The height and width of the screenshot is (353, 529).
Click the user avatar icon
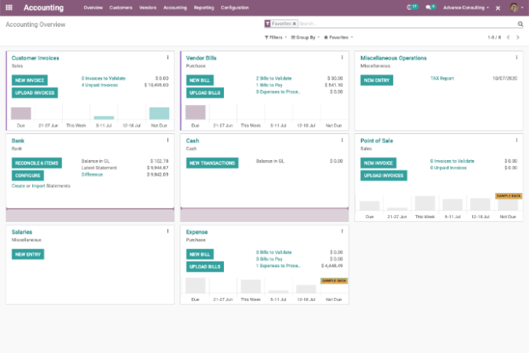[514, 8]
